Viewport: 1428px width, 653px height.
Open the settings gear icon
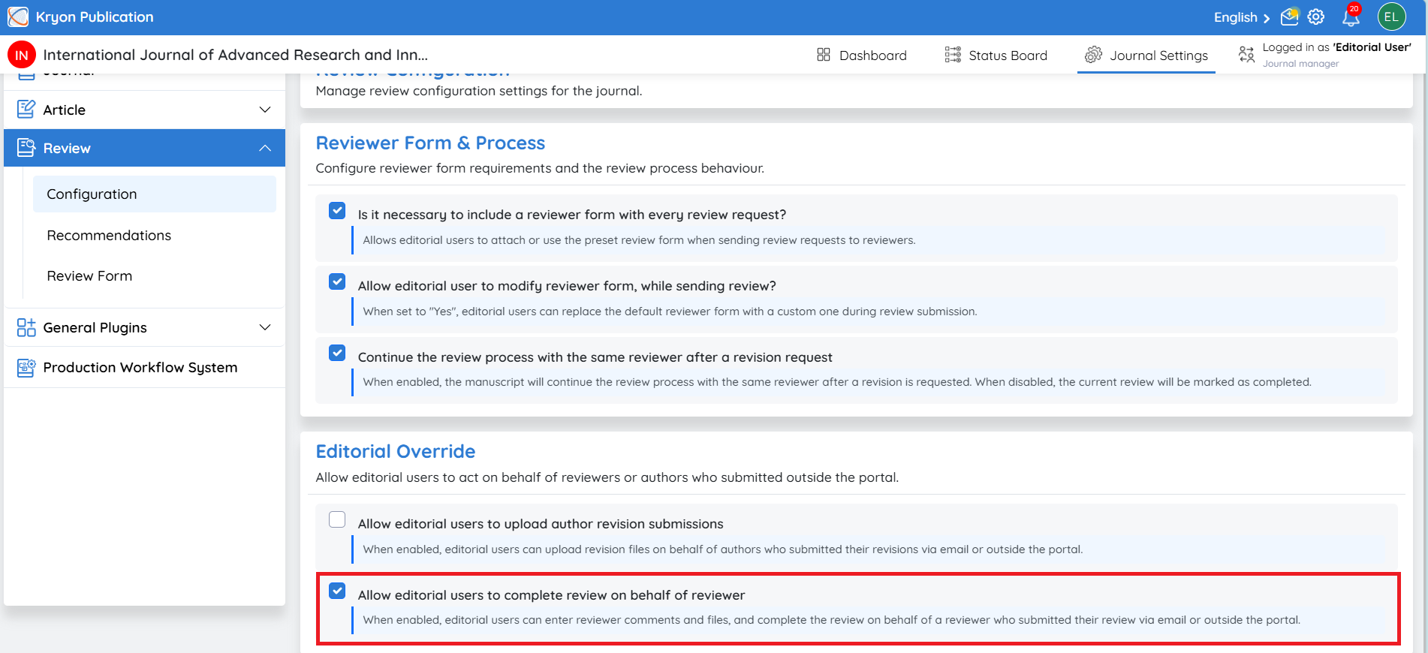1316,17
